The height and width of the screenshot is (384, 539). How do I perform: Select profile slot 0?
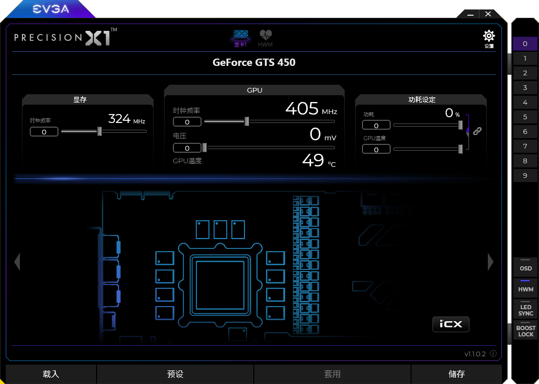click(525, 44)
